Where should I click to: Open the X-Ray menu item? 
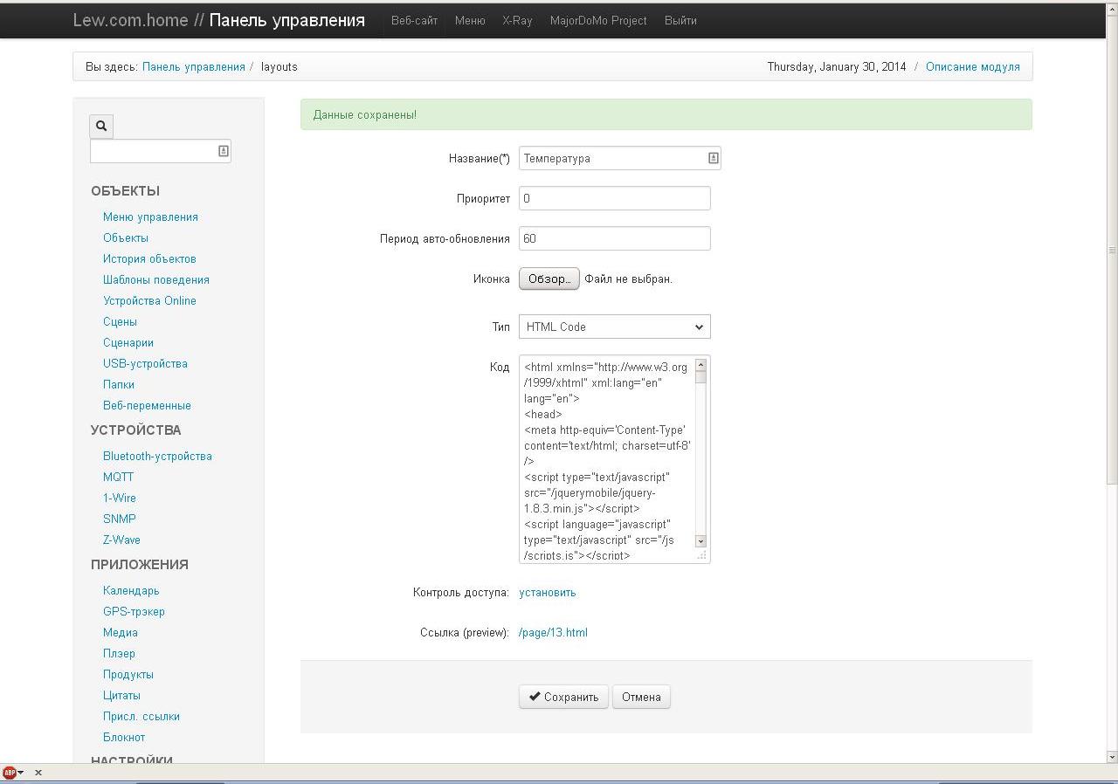(517, 20)
